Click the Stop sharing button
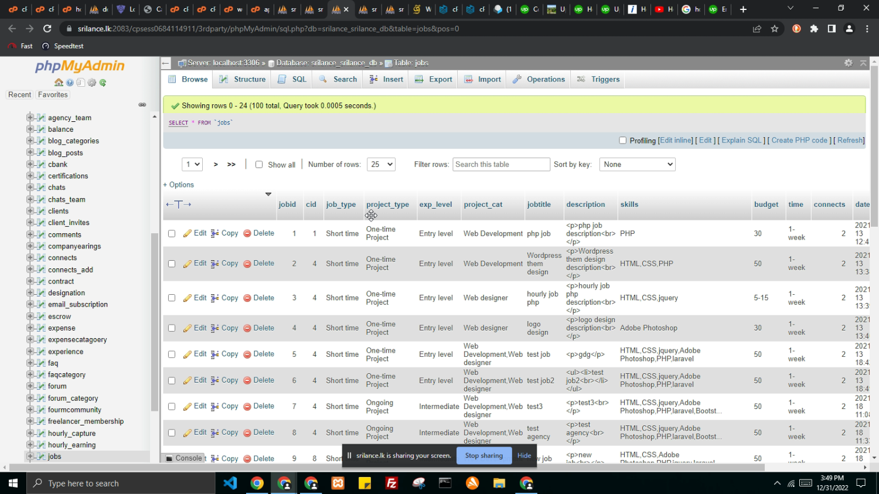The image size is (879, 494). click(483, 455)
